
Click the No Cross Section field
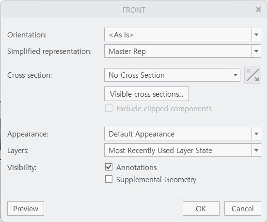pyautogui.click(x=168, y=75)
